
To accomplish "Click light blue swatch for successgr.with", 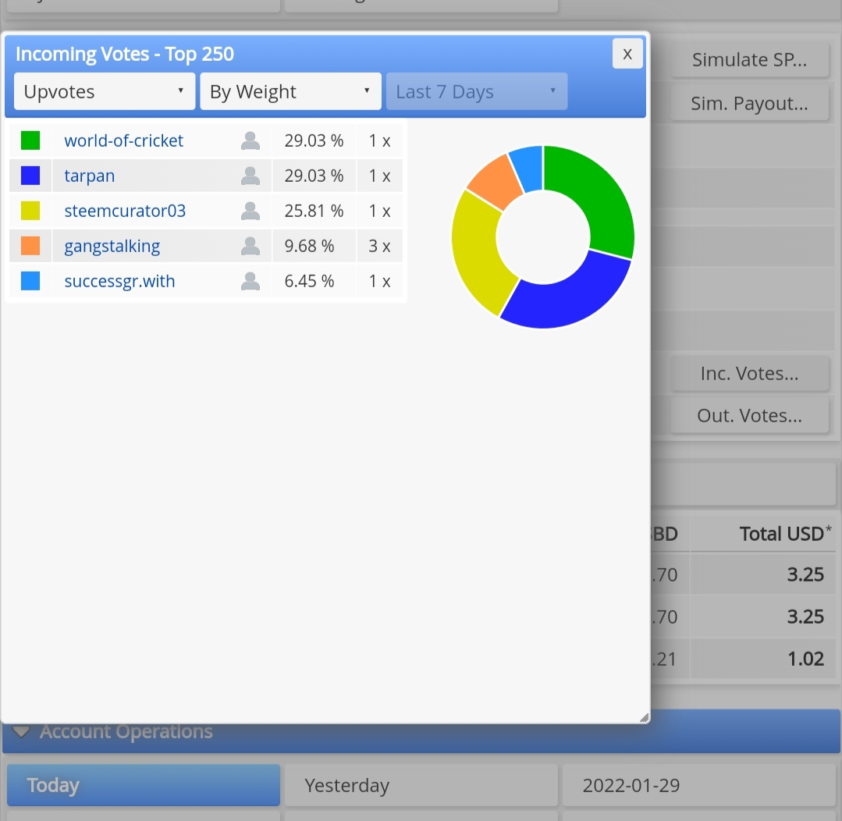I will click(30, 282).
